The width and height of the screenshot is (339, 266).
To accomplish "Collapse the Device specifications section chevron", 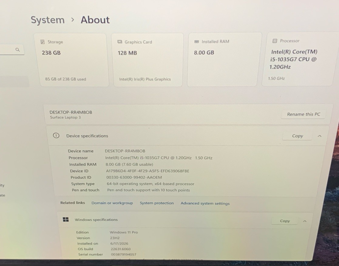I will tap(320, 136).
